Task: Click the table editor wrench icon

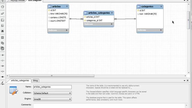Action: (14, 91)
